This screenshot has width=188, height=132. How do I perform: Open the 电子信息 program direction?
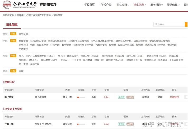tap(9, 97)
